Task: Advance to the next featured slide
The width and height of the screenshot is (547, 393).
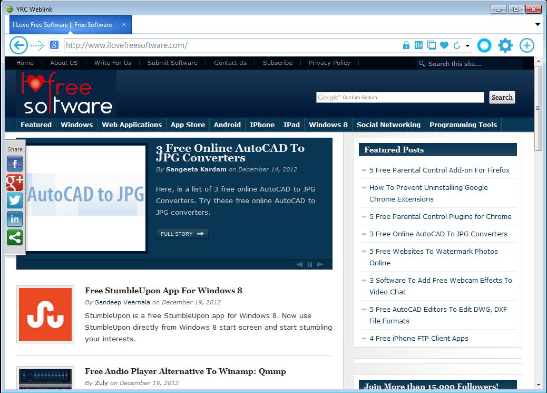Action: pyautogui.click(x=320, y=264)
